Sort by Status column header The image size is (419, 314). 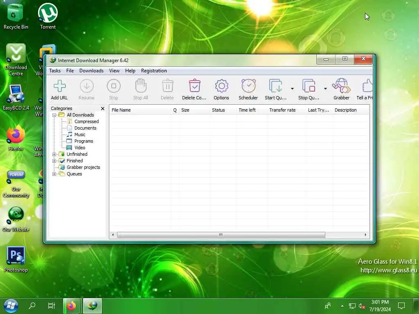point(223,110)
